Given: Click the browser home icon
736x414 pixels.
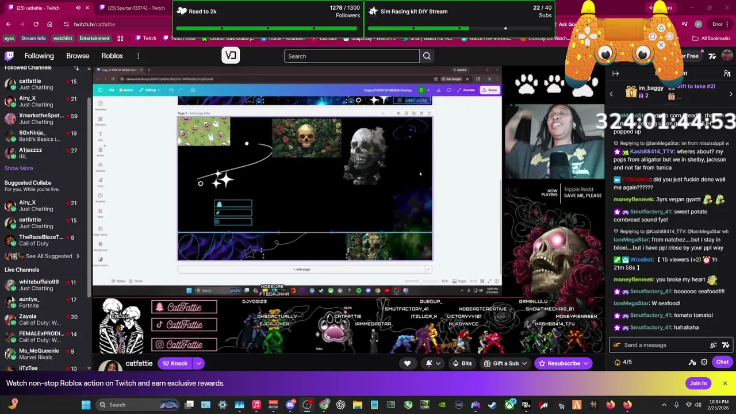Looking at the screenshot, I should point(49,24).
